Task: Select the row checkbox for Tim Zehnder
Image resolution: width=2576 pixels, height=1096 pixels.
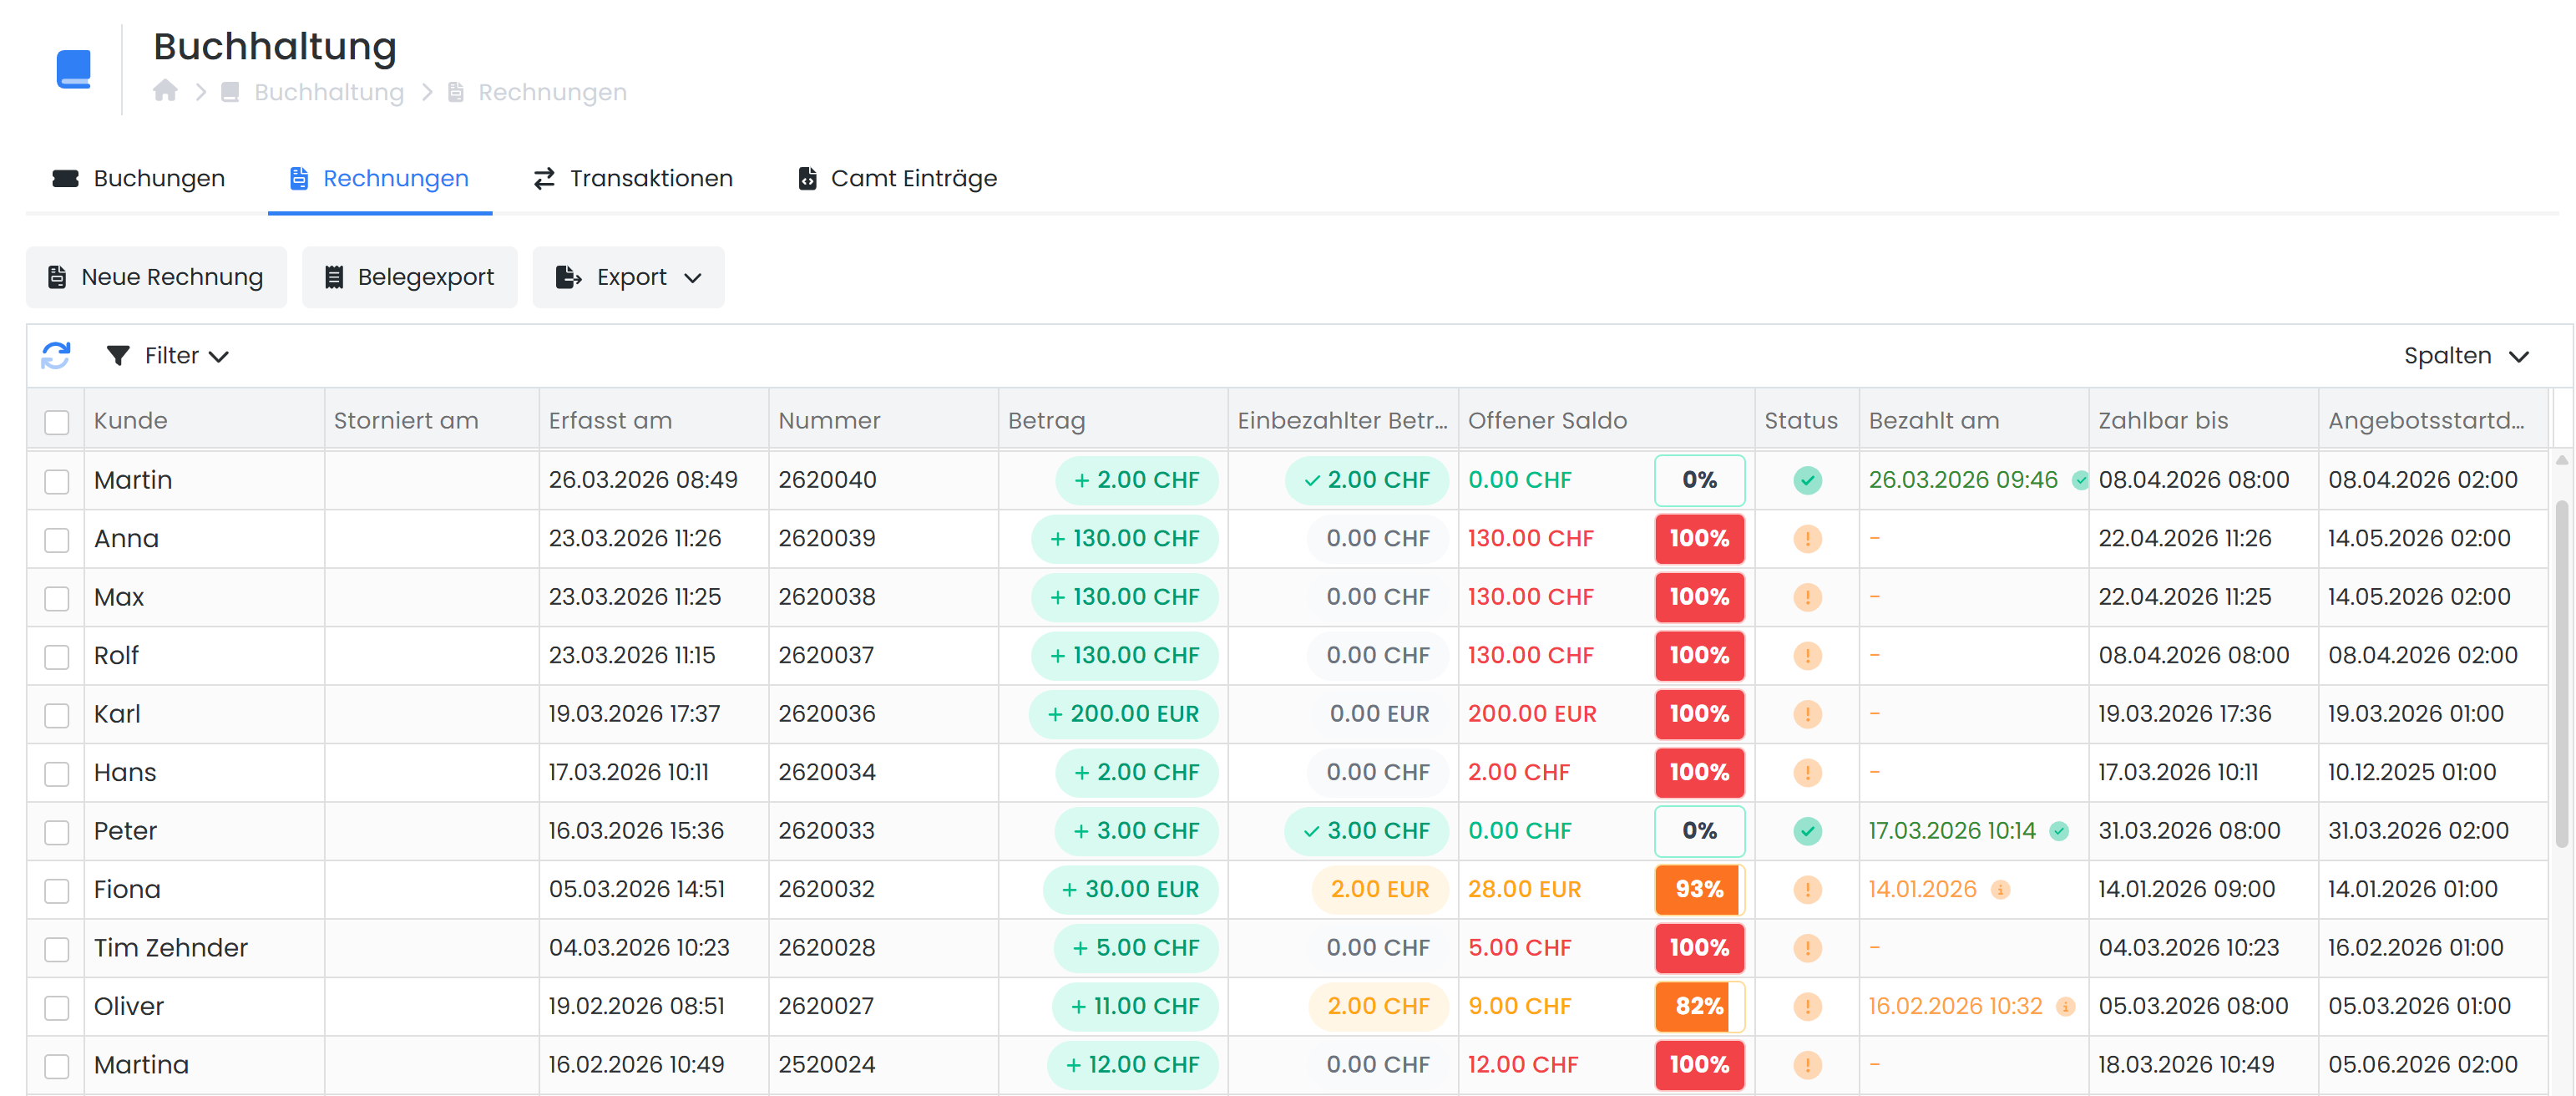Action: pos(57,948)
